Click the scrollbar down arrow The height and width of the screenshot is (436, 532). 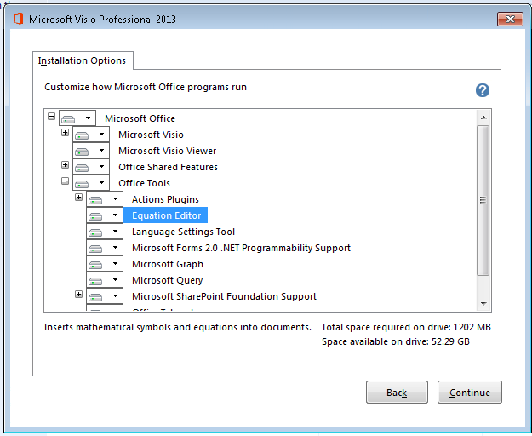coord(483,303)
